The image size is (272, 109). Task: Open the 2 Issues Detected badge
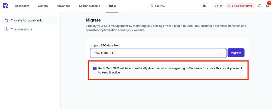240,6
